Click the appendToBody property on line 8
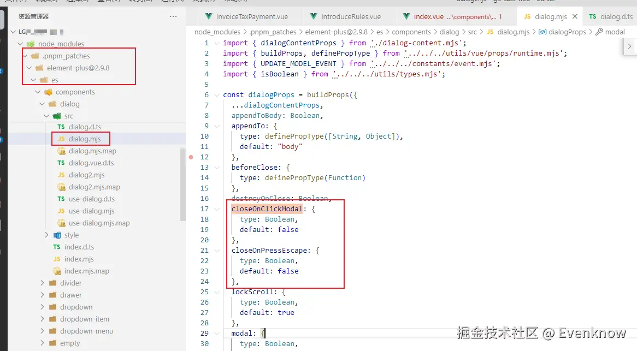 256,116
